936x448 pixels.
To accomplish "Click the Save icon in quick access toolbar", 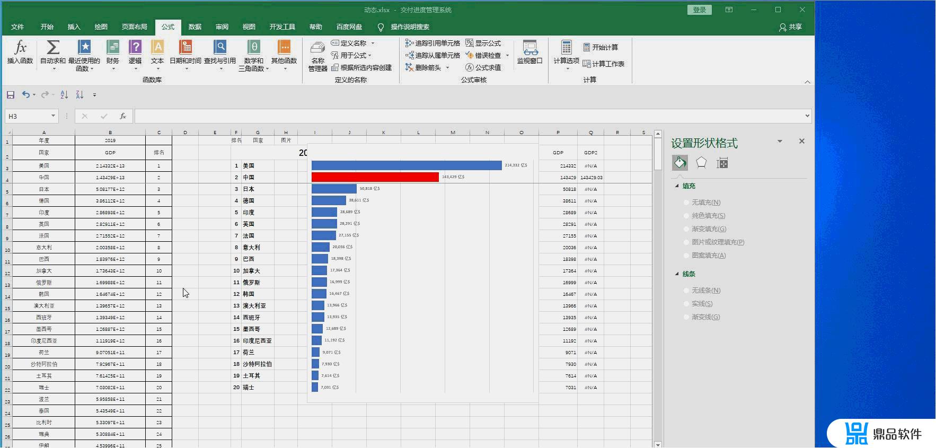I will pos(11,95).
